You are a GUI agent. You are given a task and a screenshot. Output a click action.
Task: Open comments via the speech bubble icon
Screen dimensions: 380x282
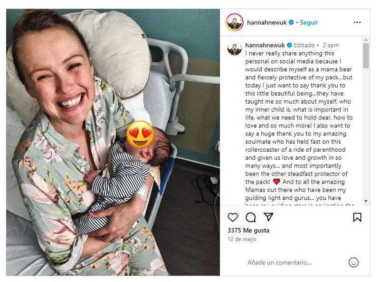251,216
